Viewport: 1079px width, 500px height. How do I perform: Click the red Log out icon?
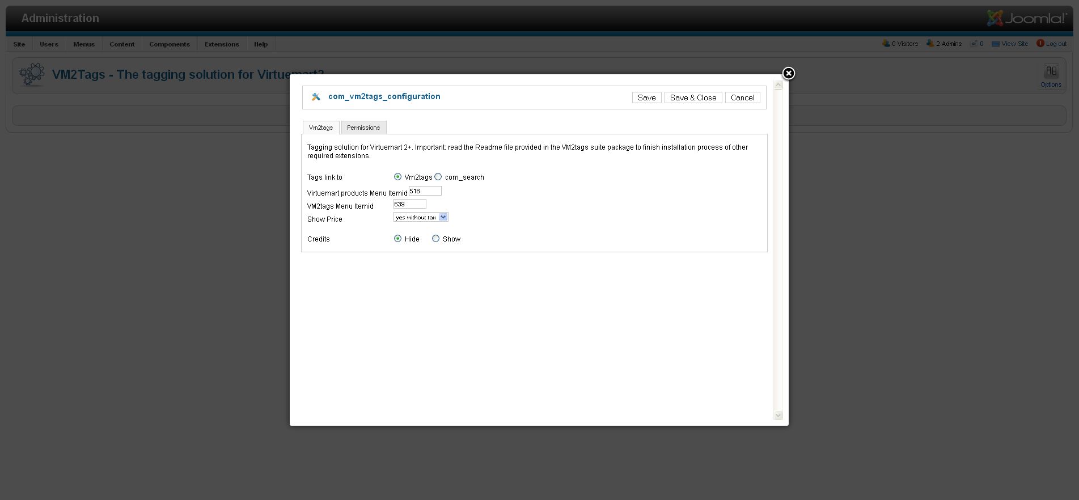tap(1040, 43)
